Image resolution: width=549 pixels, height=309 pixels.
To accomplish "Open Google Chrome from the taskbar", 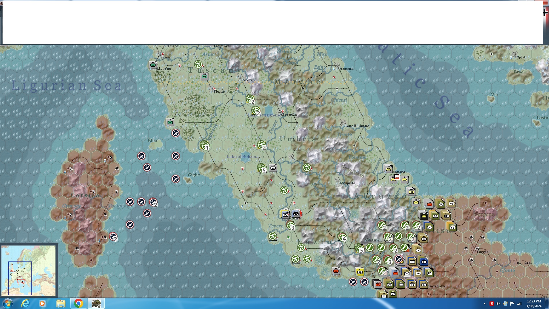I will pyautogui.click(x=78, y=303).
